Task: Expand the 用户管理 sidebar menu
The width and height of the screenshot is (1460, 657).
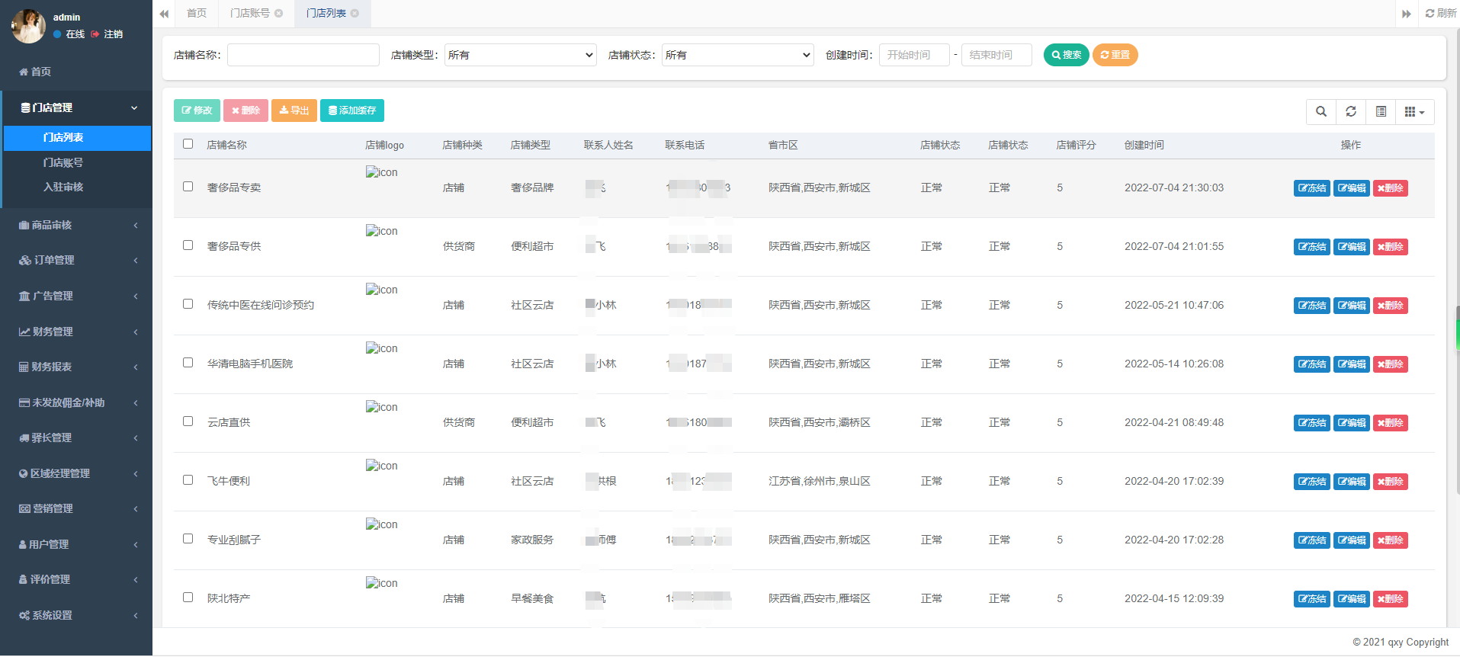Action: (76, 544)
